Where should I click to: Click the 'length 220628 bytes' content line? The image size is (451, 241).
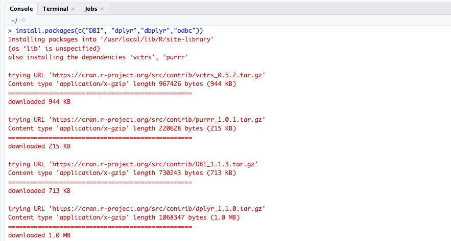[122, 128]
